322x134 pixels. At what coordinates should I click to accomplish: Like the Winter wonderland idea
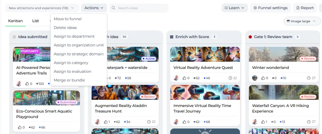click(263, 78)
